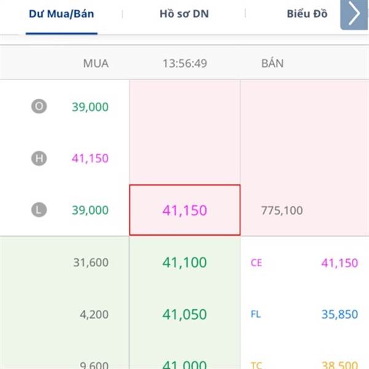Select the 41,050 buy price

click(184, 314)
